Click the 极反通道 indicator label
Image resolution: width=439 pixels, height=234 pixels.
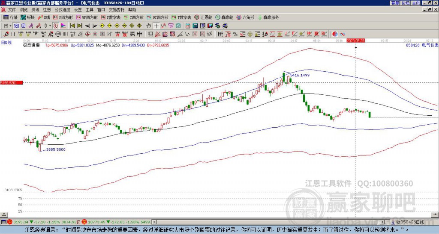31,45
